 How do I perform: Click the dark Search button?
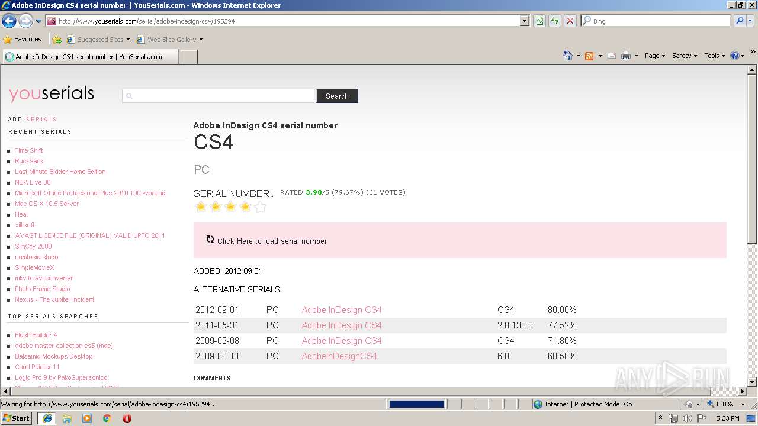click(337, 96)
